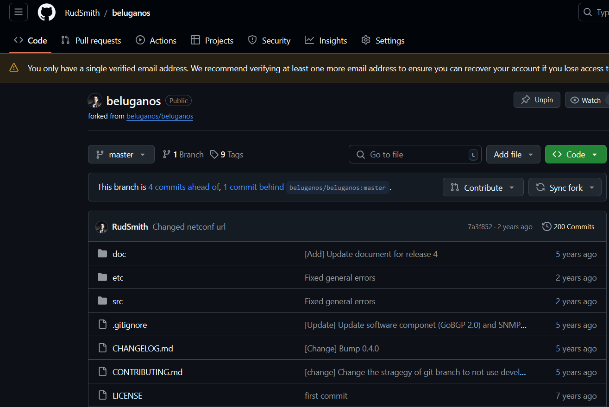Click the LICENSE file icon
609x407 pixels.
point(102,395)
